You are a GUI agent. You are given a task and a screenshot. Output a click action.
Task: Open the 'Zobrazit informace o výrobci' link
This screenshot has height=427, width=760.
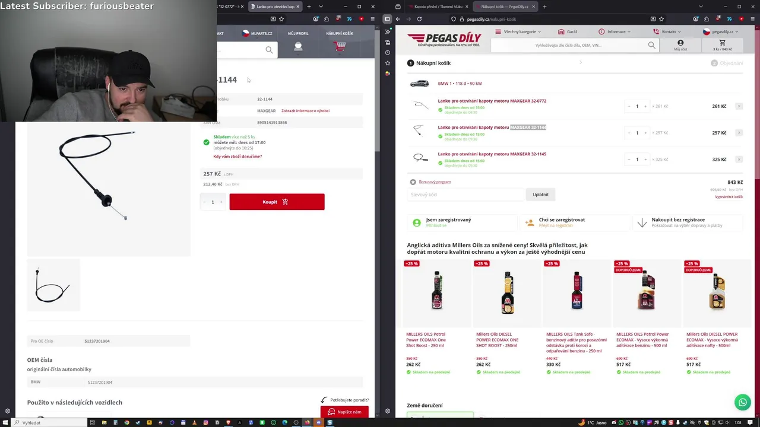(305, 111)
